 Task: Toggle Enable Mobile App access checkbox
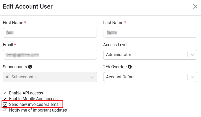click(x=5, y=99)
